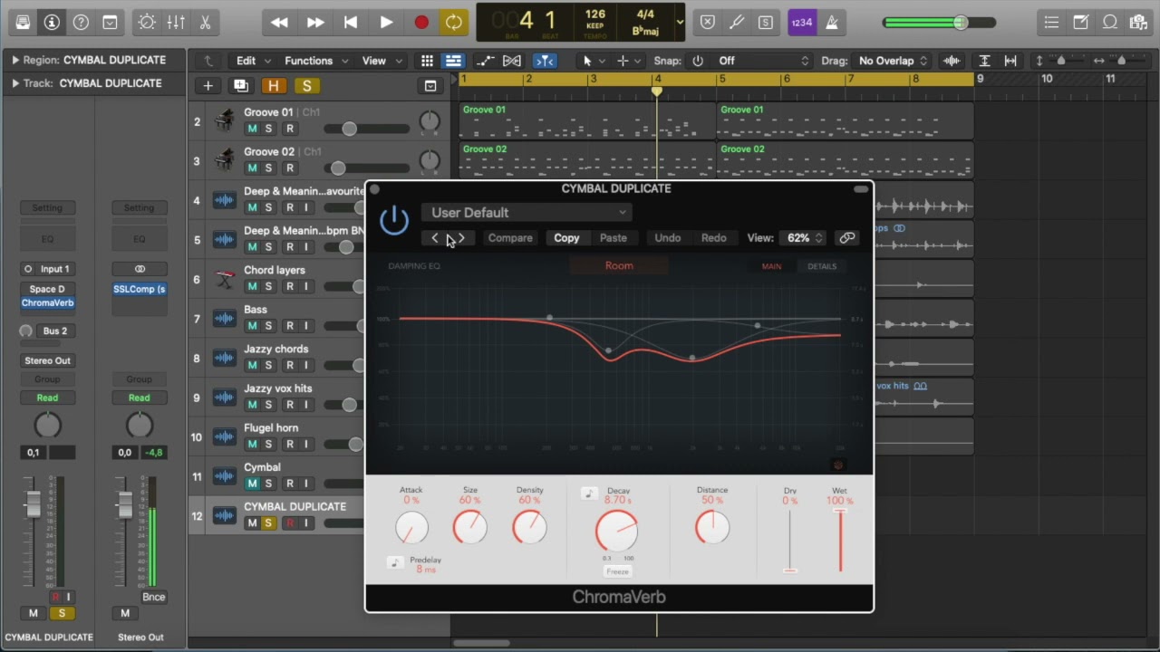This screenshot has height=652, width=1160.
Task: Open the Edit menu in tracks area
Action: pyautogui.click(x=254, y=61)
